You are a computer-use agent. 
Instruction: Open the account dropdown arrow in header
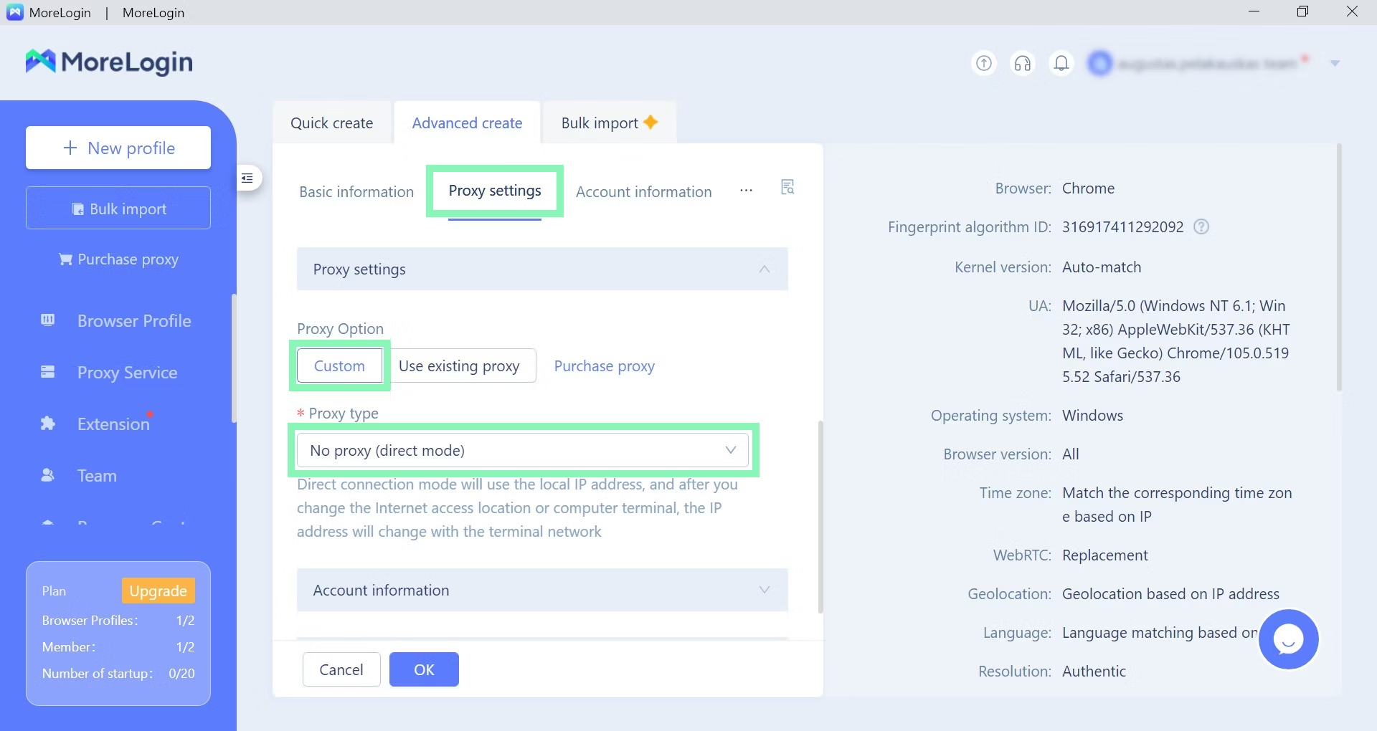pos(1335,64)
